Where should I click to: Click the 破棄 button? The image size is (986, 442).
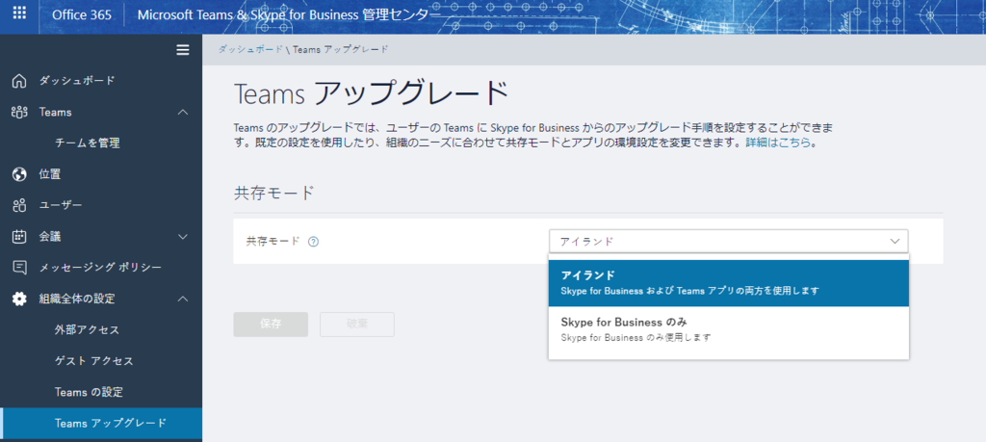click(357, 325)
